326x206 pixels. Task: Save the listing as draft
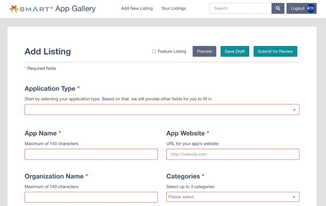tap(235, 51)
